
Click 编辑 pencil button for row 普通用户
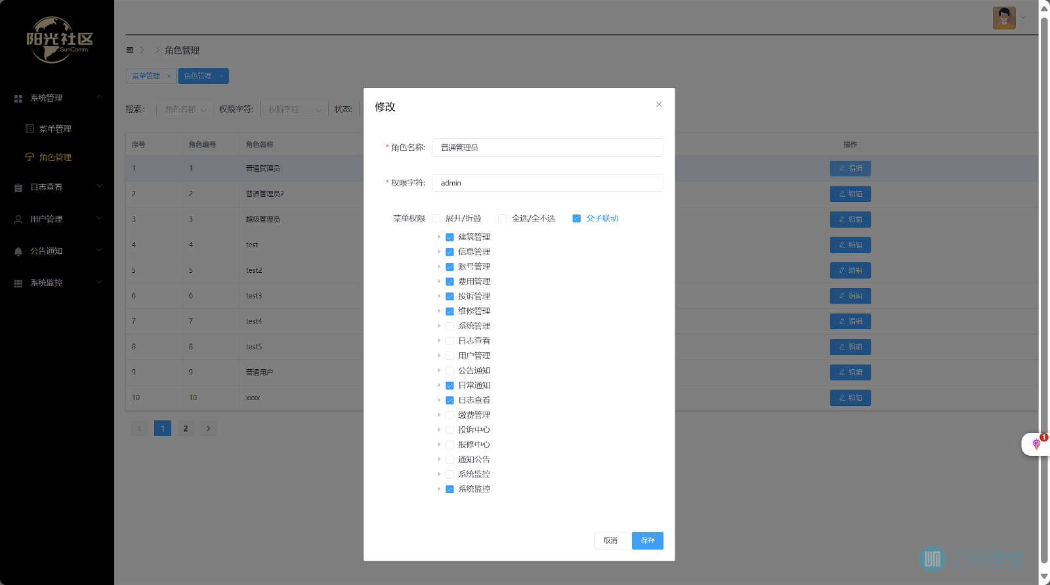(850, 373)
